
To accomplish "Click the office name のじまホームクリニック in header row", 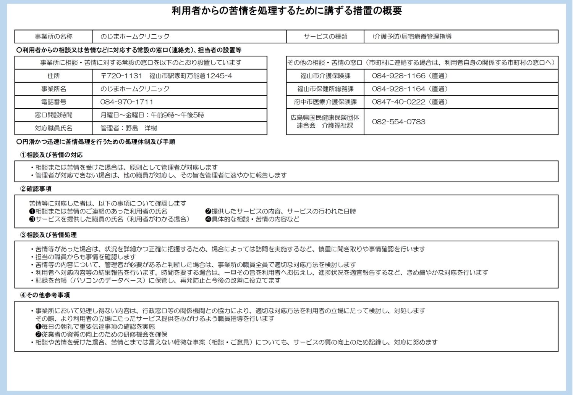I will tap(135, 37).
